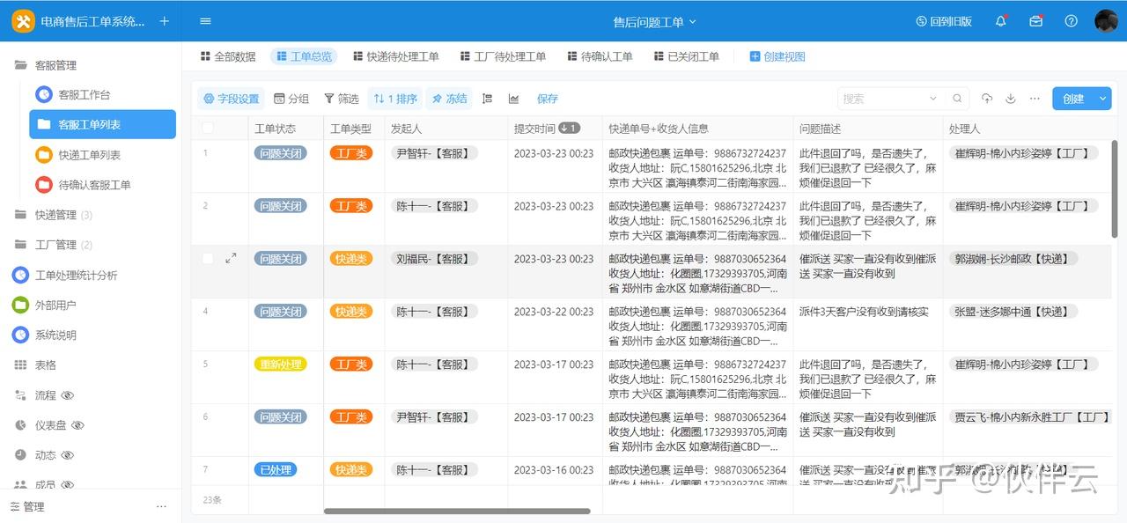The image size is (1127, 523).
Task: Open 管理 at sidebar bottom
Action: 27,507
